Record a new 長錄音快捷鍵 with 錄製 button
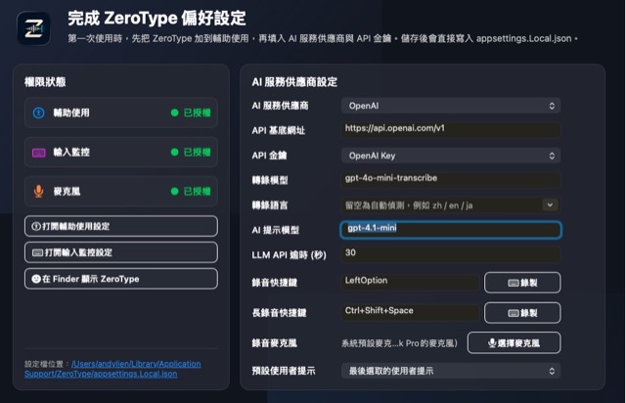Image resolution: width=626 pixels, height=403 pixels. pyautogui.click(x=522, y=313)
